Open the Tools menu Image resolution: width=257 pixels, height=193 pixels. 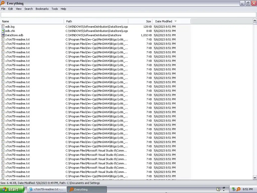click(54, 9)
